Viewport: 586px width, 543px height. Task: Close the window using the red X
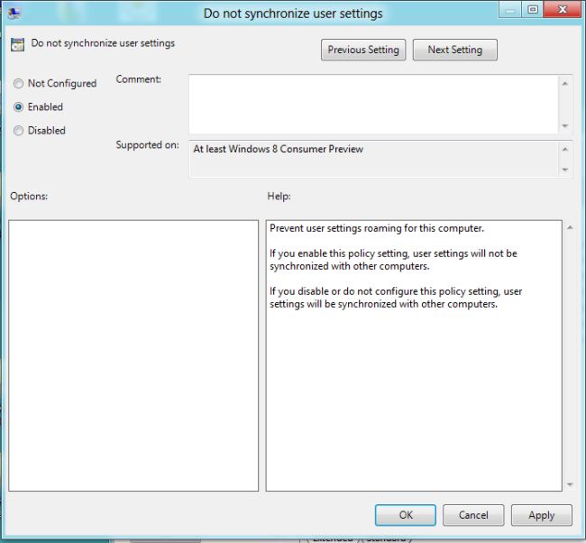coord(563,10)
